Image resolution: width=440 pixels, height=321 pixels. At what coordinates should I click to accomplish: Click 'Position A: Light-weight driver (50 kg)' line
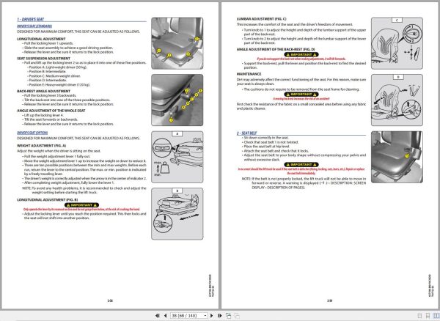[58, 67]
